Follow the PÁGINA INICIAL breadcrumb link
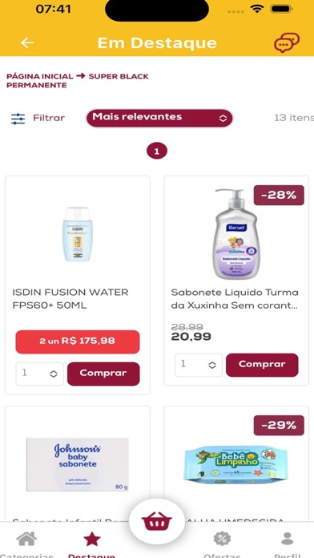 pyautogui.click(x=40, y=76)
